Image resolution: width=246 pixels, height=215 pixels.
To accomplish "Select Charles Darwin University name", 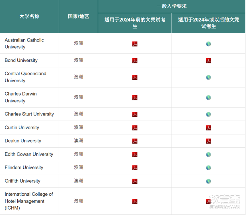I will 20,97.
